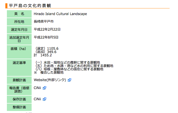Click the 選定基準 label cell

click(x=19, y=67)
